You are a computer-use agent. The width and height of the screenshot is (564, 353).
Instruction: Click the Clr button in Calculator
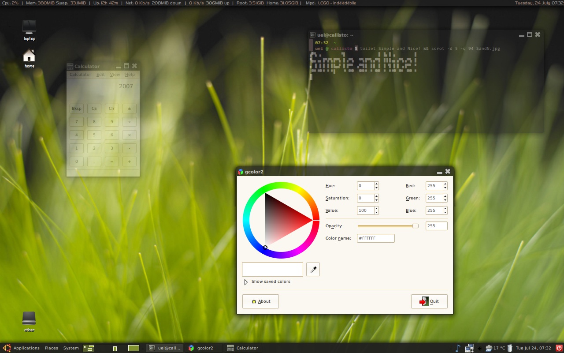(x=112, y=109)
